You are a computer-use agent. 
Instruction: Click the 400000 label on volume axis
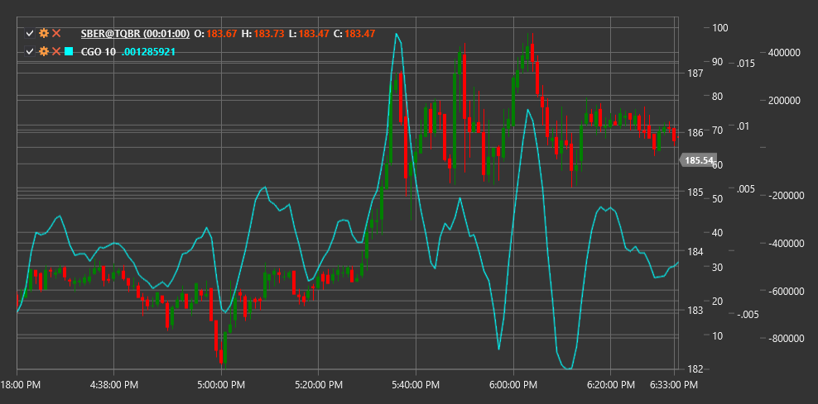pyautogui.click(x=783, y=53)
